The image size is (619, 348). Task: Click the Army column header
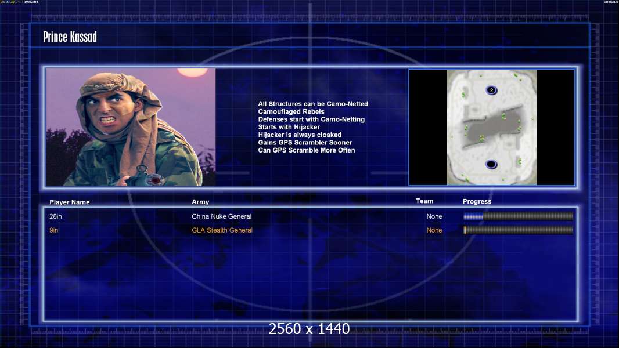[x=200, y=201]
